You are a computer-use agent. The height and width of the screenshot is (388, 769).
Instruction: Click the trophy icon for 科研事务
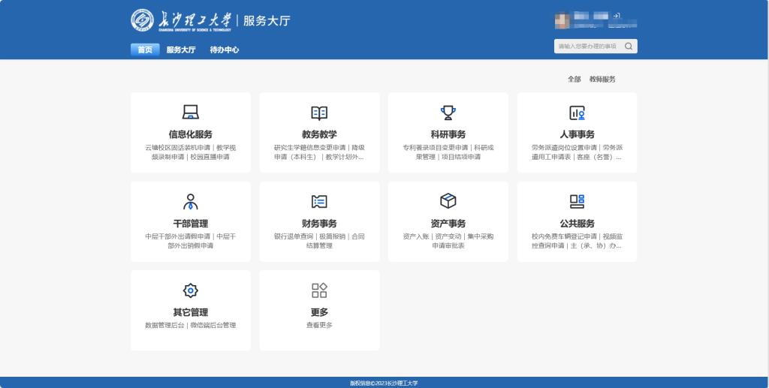tap(448, 113)
